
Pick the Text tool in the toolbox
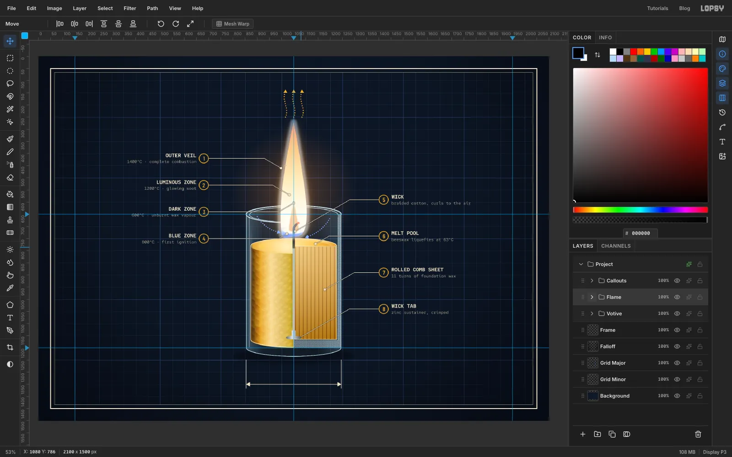point(10,318)
